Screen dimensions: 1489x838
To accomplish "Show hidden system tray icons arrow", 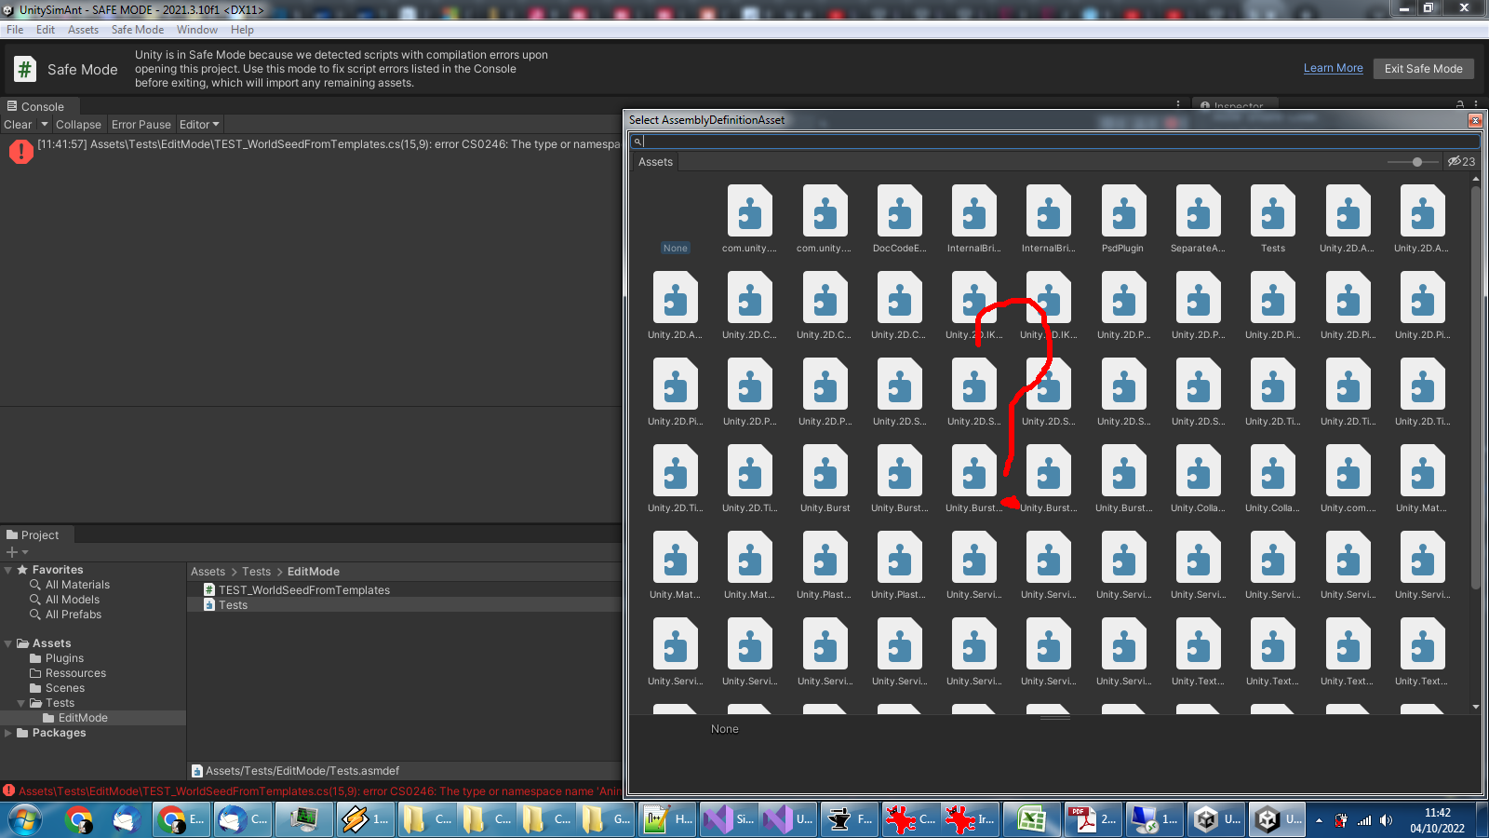I will (1319, 820).
